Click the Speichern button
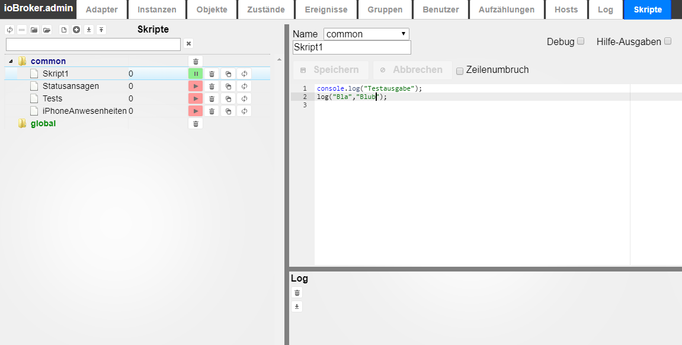This screenshot has height=345, width=682. coord(331,70)
